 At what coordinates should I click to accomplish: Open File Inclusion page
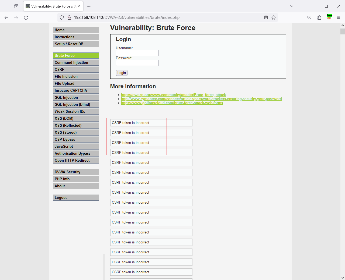[x=76, y=76]
